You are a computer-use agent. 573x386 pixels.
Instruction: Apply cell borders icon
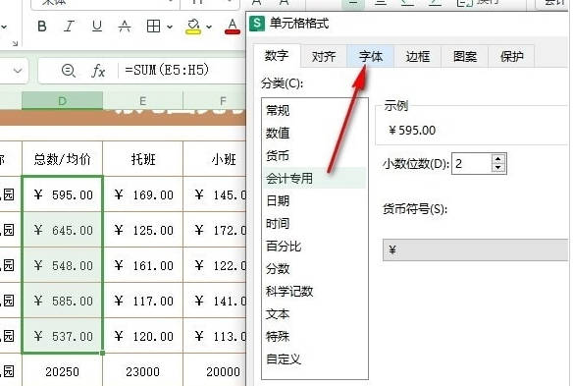coord(153,27)
